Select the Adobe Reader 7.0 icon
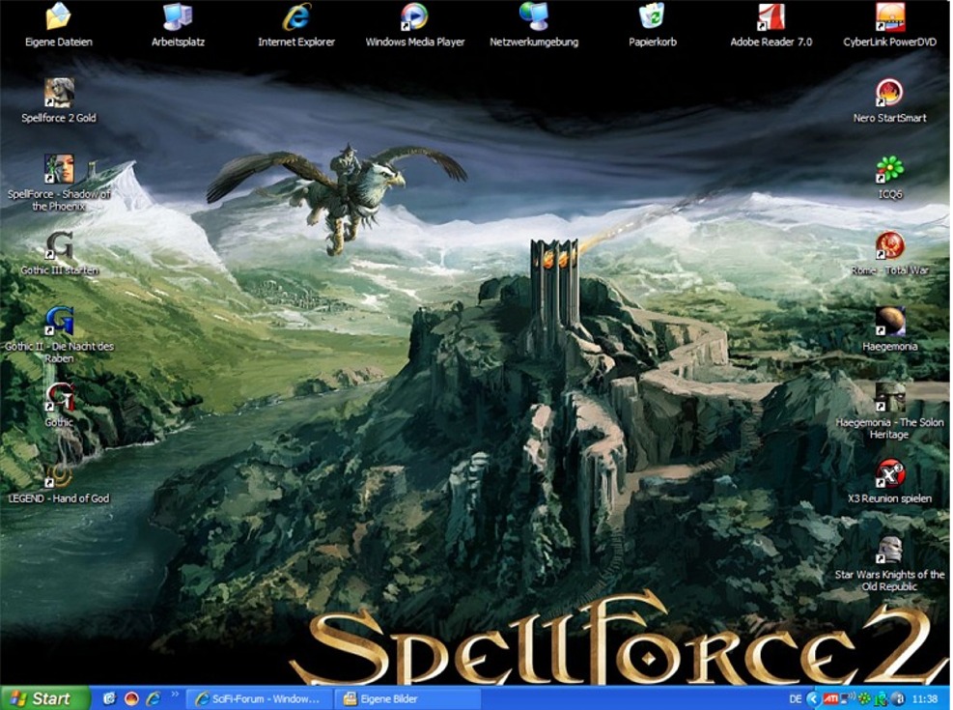953x710 pixels. point(771,16)
